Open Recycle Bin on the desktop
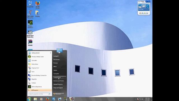Screen dimensions: 179x101 point(30,4)
